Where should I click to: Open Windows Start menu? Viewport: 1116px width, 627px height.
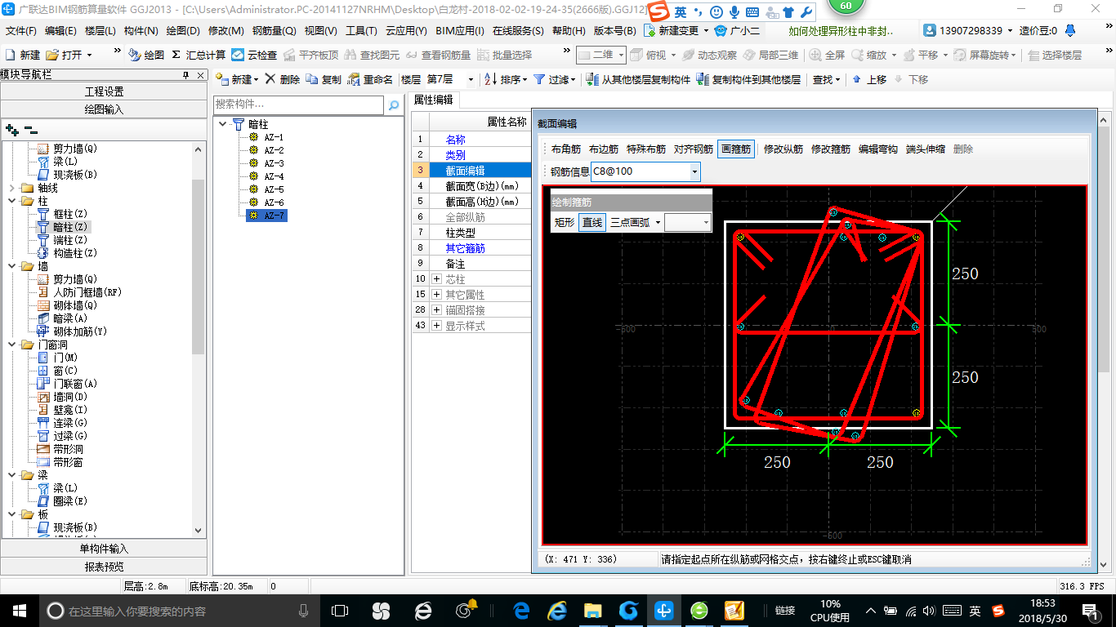(19, 610)
